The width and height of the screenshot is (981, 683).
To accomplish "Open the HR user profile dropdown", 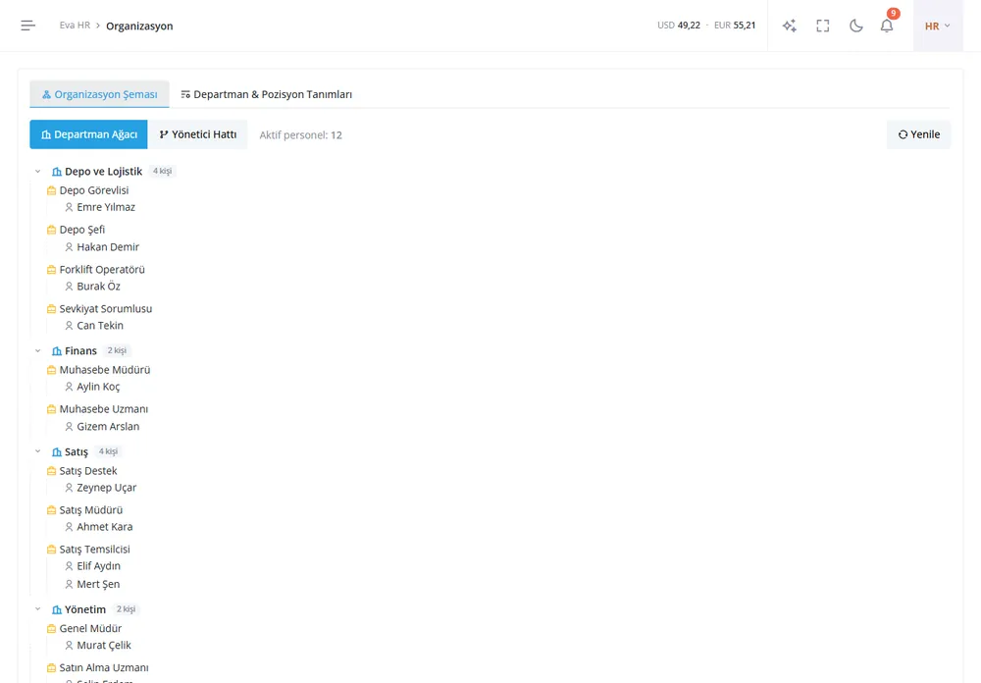I will pos(937,26).
